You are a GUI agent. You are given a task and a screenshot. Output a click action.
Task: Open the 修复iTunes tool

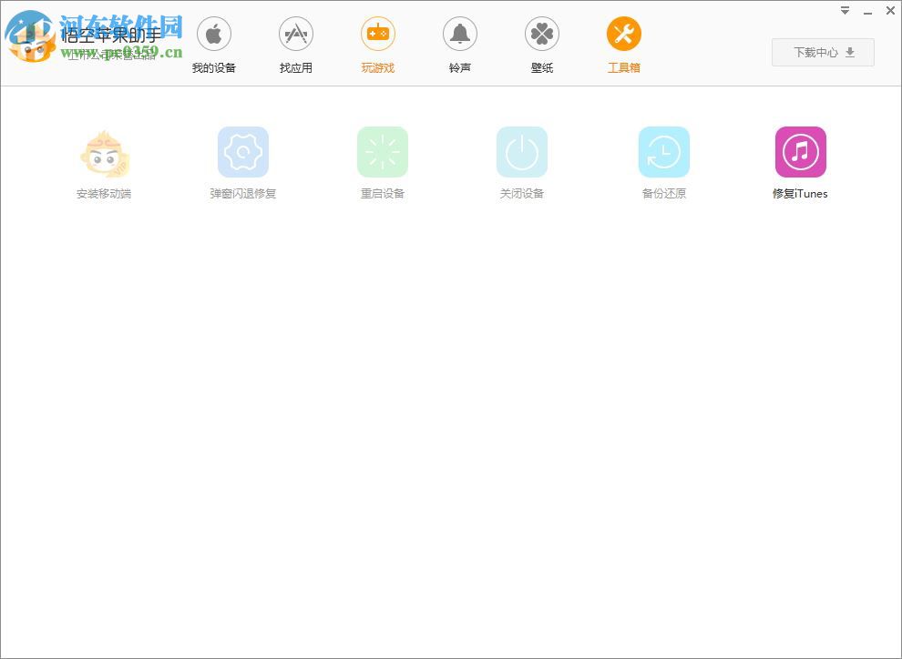coord(800,151)
